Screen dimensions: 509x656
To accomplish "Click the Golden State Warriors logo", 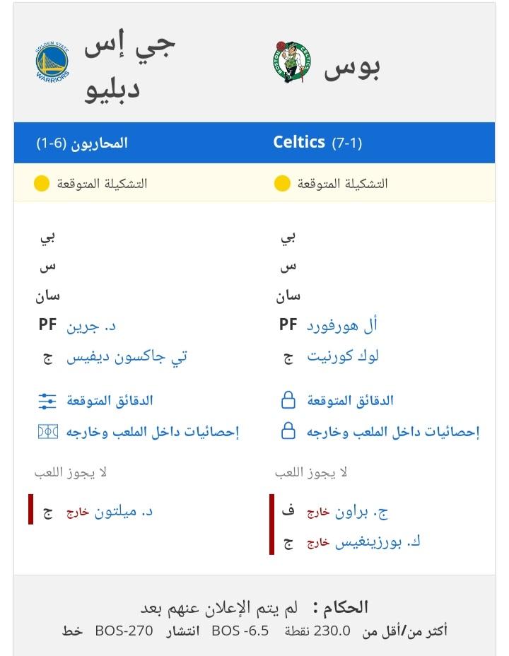I will (x=52, y=62).
